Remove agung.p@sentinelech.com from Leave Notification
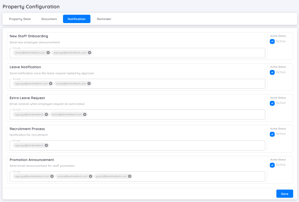This screenshot has width=299, height=202. point(51,83)
